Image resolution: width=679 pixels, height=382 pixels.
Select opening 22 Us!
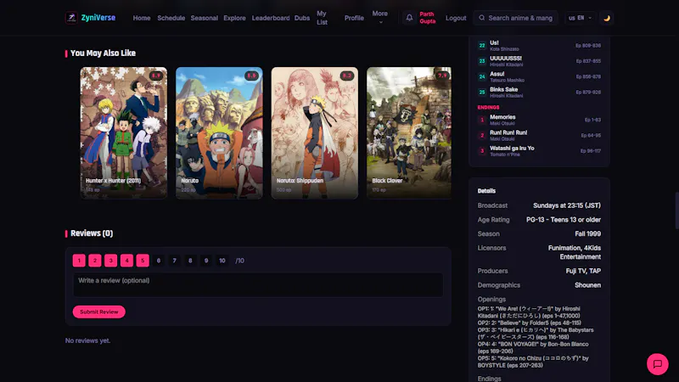tap(539, 46)
